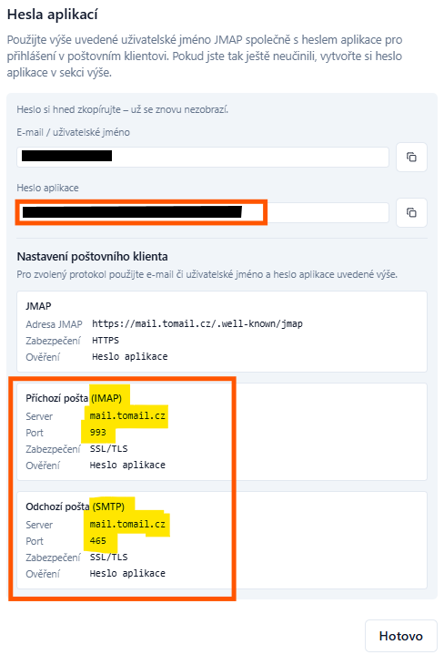Click the Ověření value in the JMAP card
The image size is (444, 665).
point(129,357)
